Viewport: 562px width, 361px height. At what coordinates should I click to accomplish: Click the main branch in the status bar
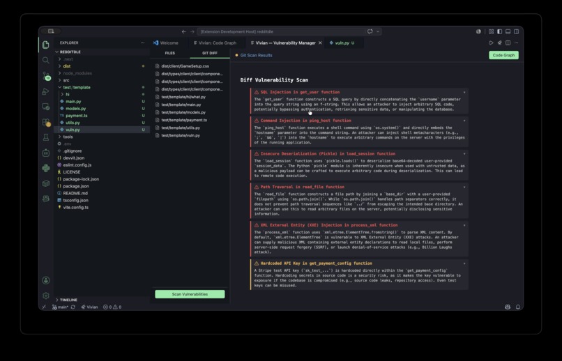pos(60,307)
